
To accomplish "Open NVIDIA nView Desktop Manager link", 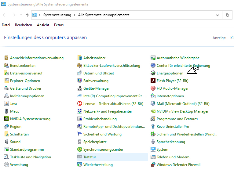I will tap(182, 111).
